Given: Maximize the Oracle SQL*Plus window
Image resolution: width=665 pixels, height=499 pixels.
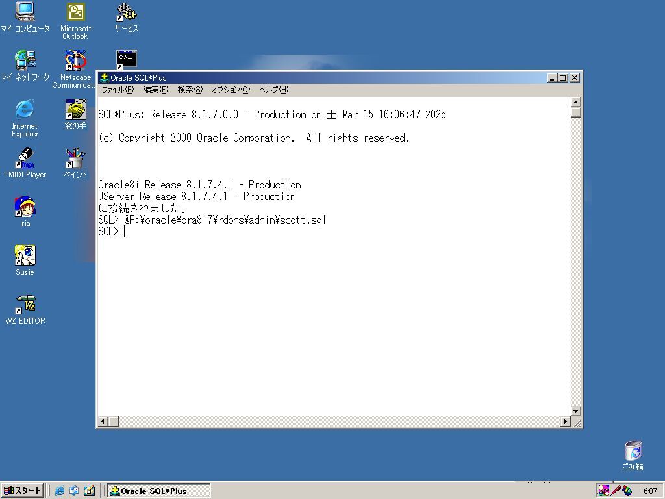Looking at the screenshot, I should coord(563,78).
